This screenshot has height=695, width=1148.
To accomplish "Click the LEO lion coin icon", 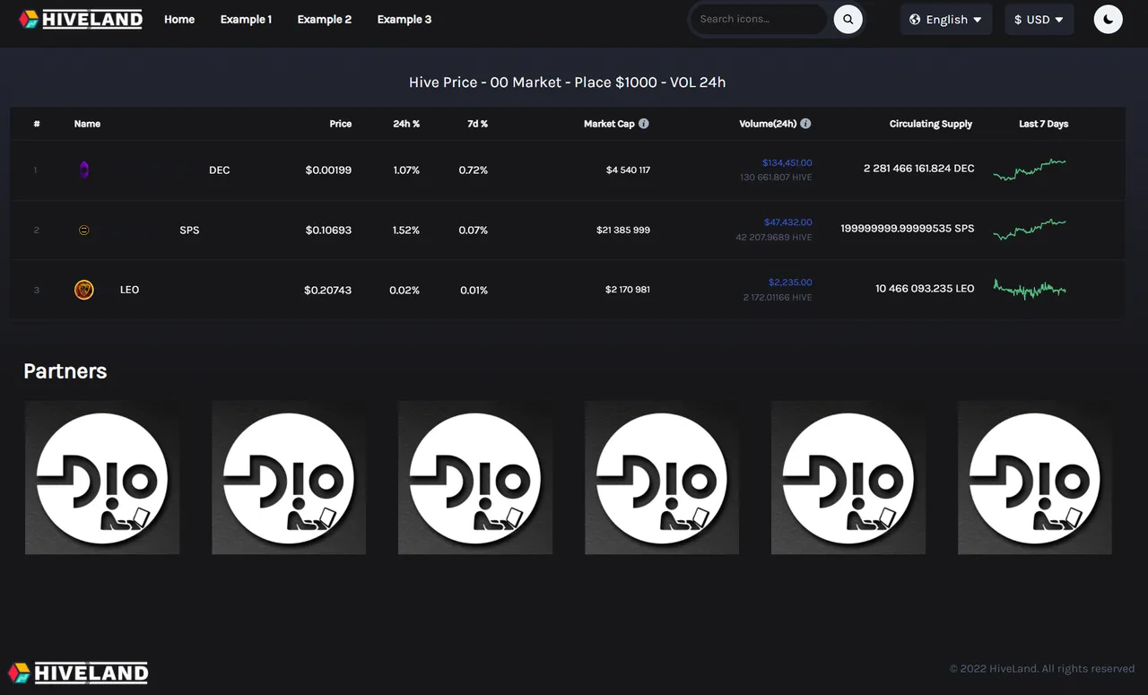I will click(83, 290).
